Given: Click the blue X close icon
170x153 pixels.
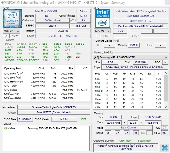Looking at the screenshot, I should pyautogui.click(x=164, y=148).
